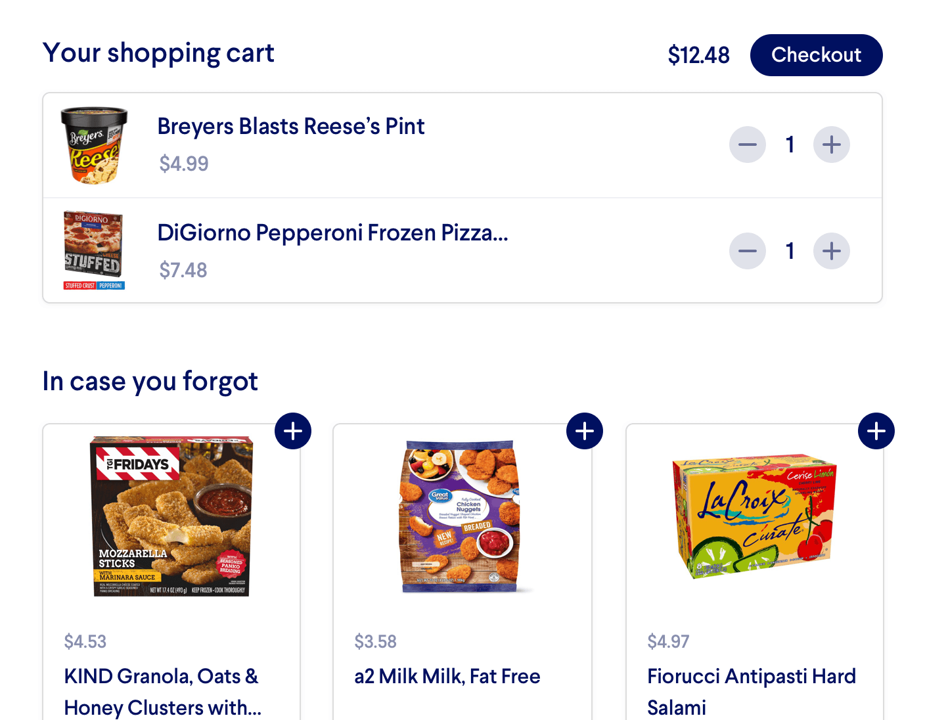Decrease Breyers Blasts Reese's Pint quantity

(x=748, y=145)
